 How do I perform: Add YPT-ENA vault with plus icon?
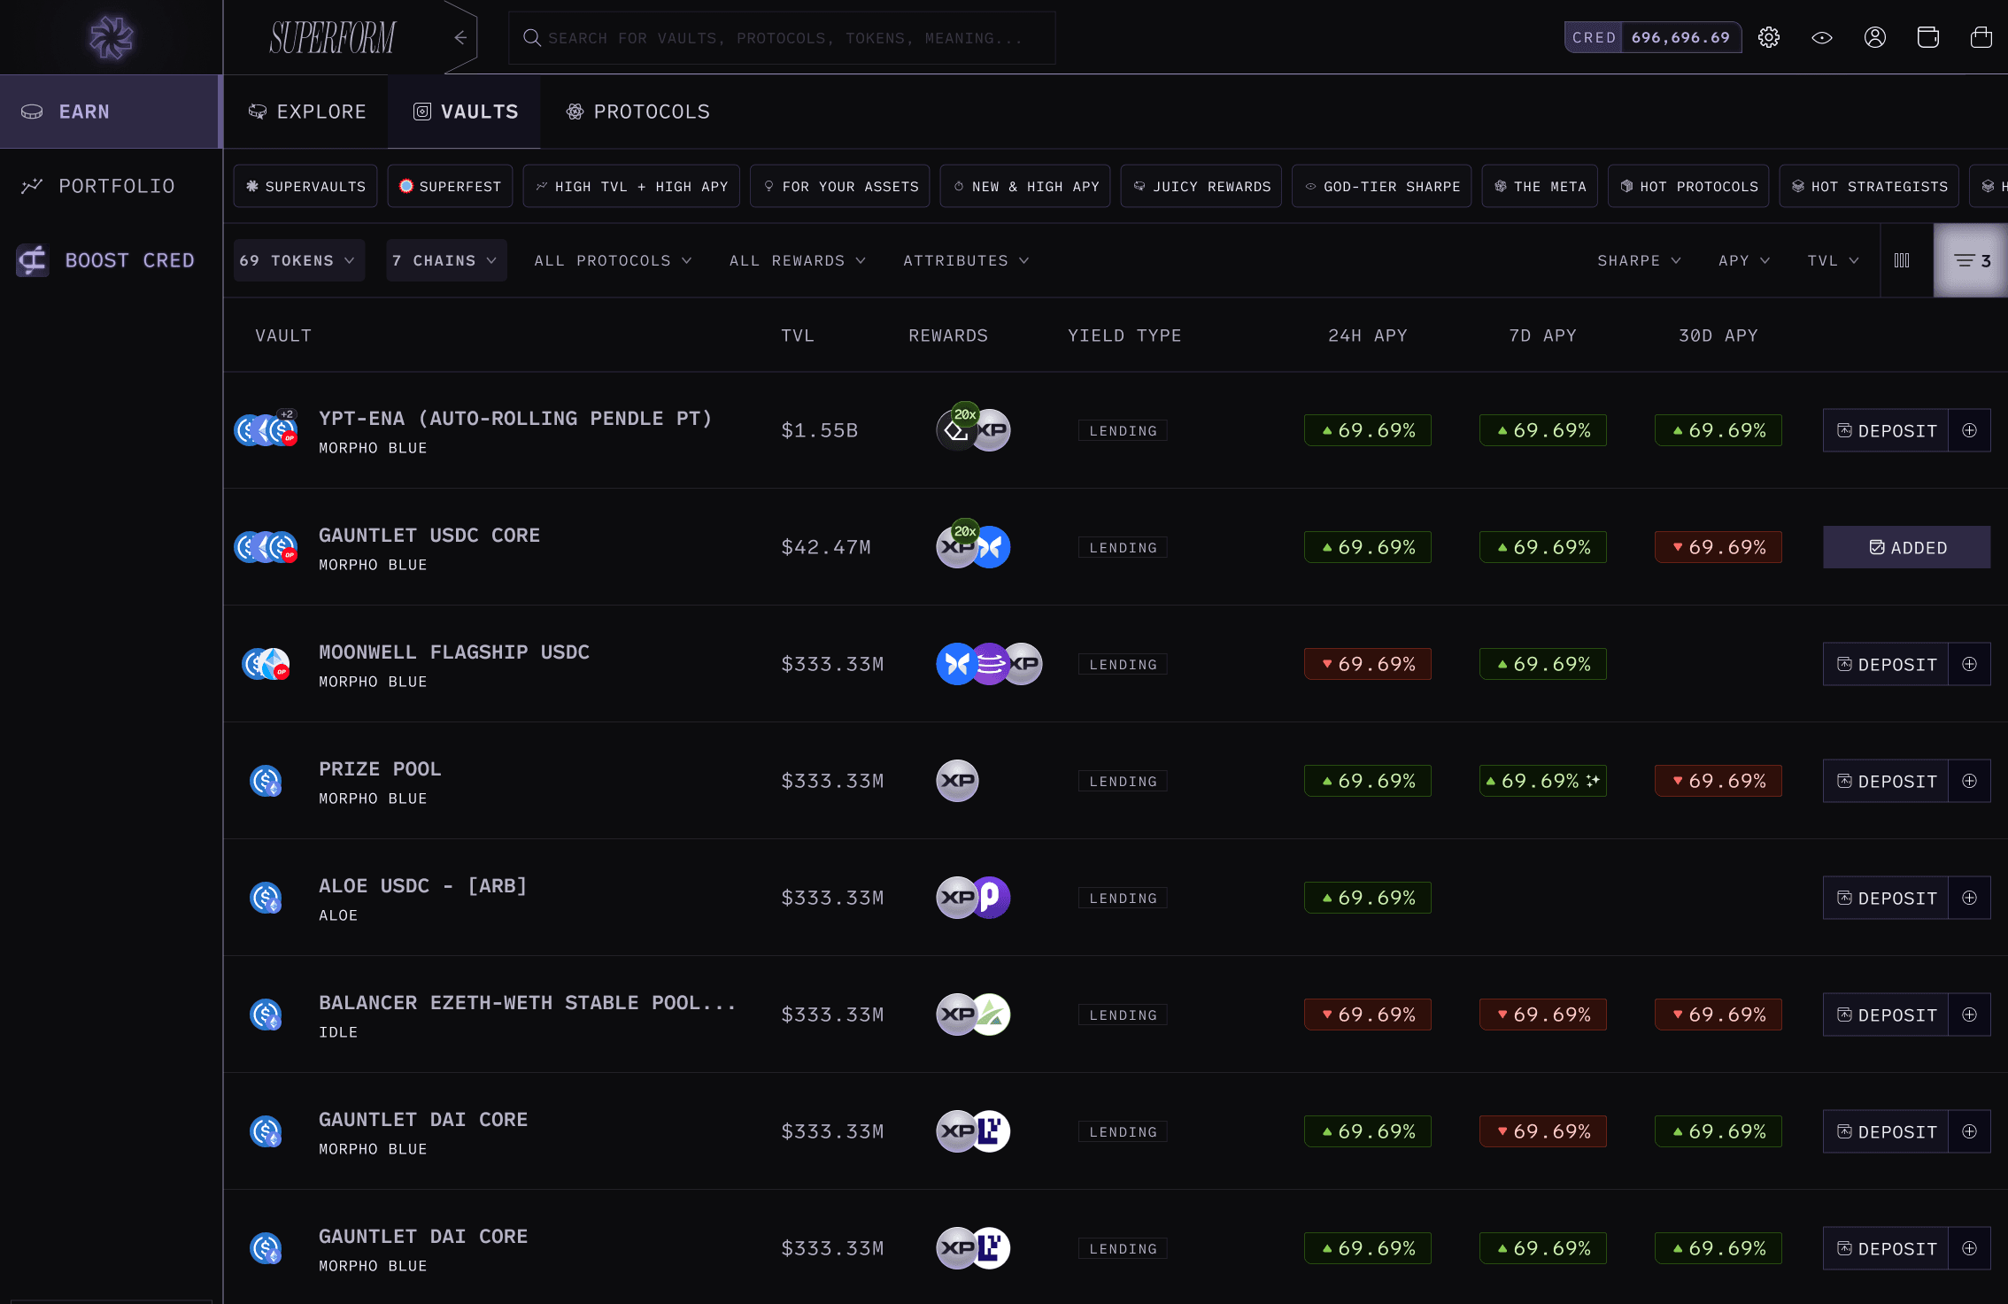pos(1969,430)
